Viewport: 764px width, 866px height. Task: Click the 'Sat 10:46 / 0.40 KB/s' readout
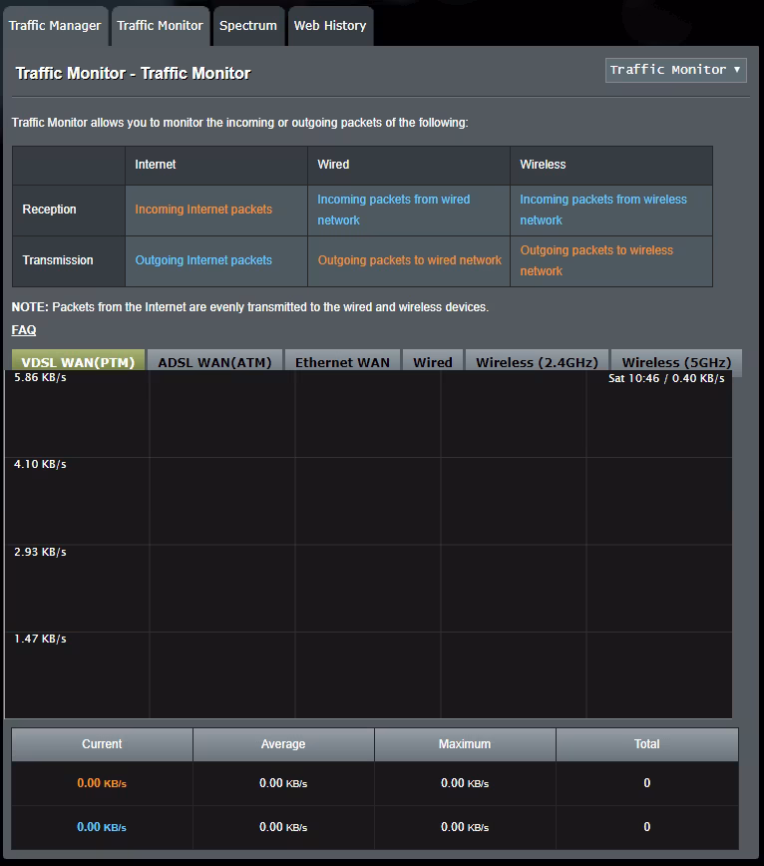point(666,378)
